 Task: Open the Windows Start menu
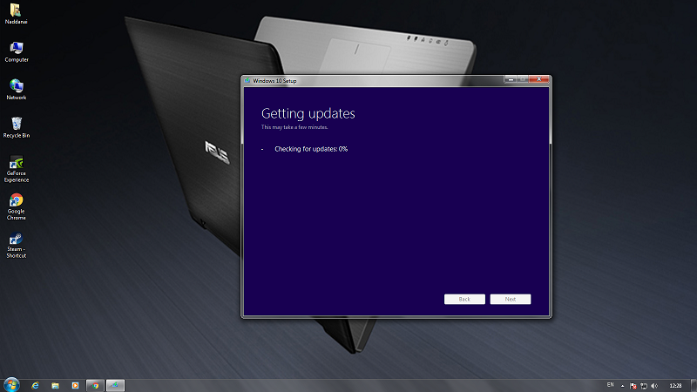(x=11, y=385)
